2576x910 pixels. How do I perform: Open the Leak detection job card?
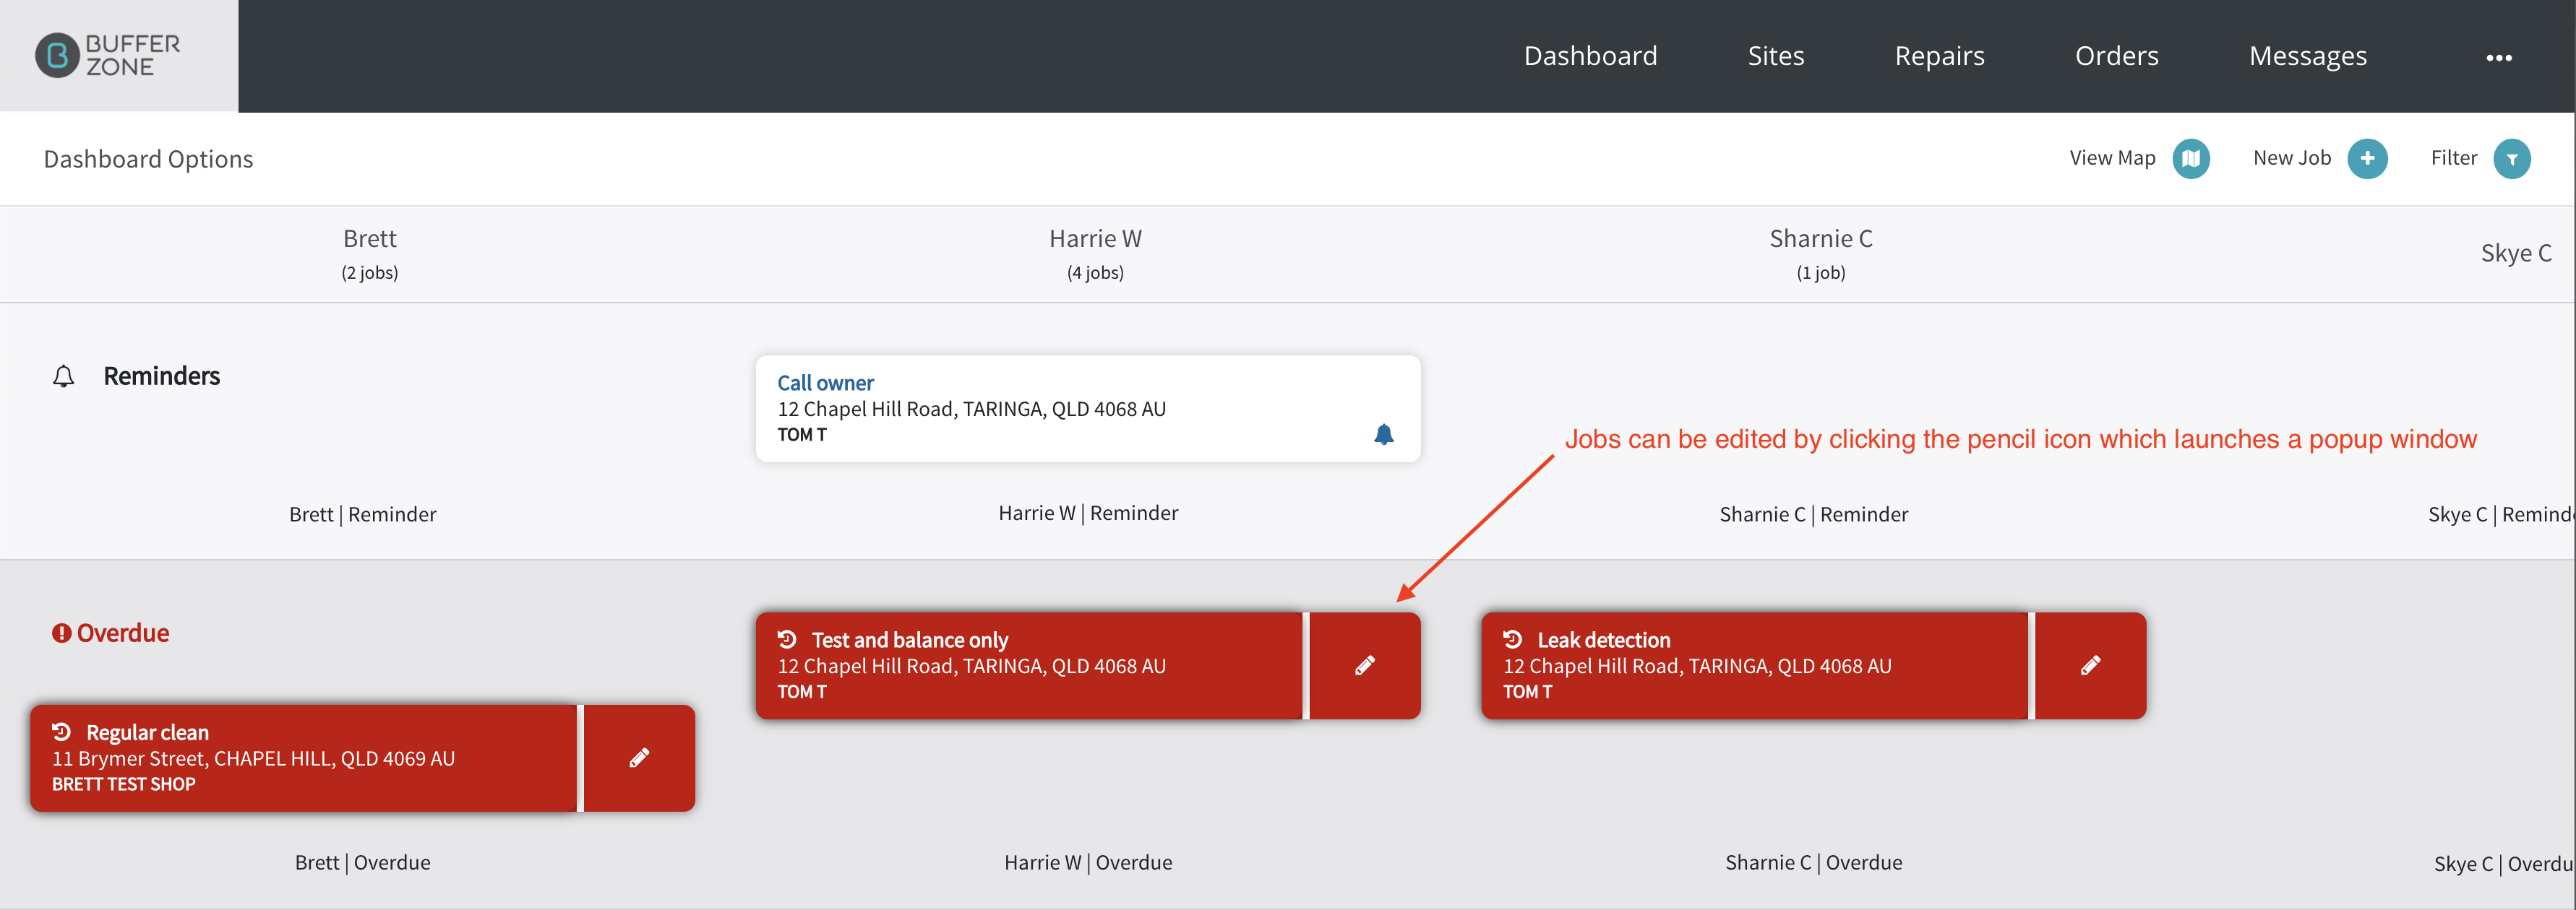point(1754,665)
